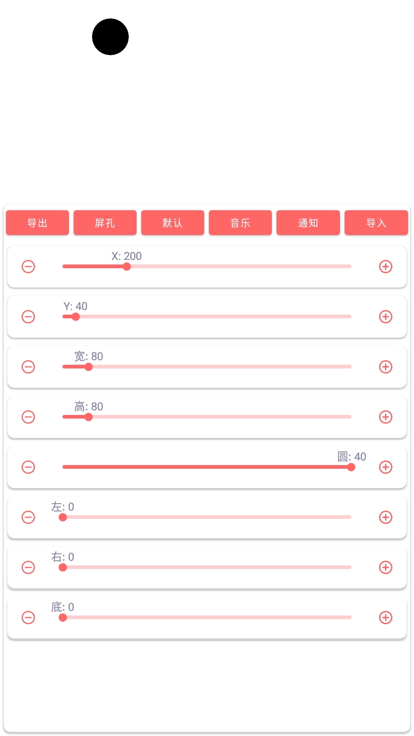This screenshot has width=414, height=736.
Task: Tap the 导入 import button
Action: coord(376,223)
